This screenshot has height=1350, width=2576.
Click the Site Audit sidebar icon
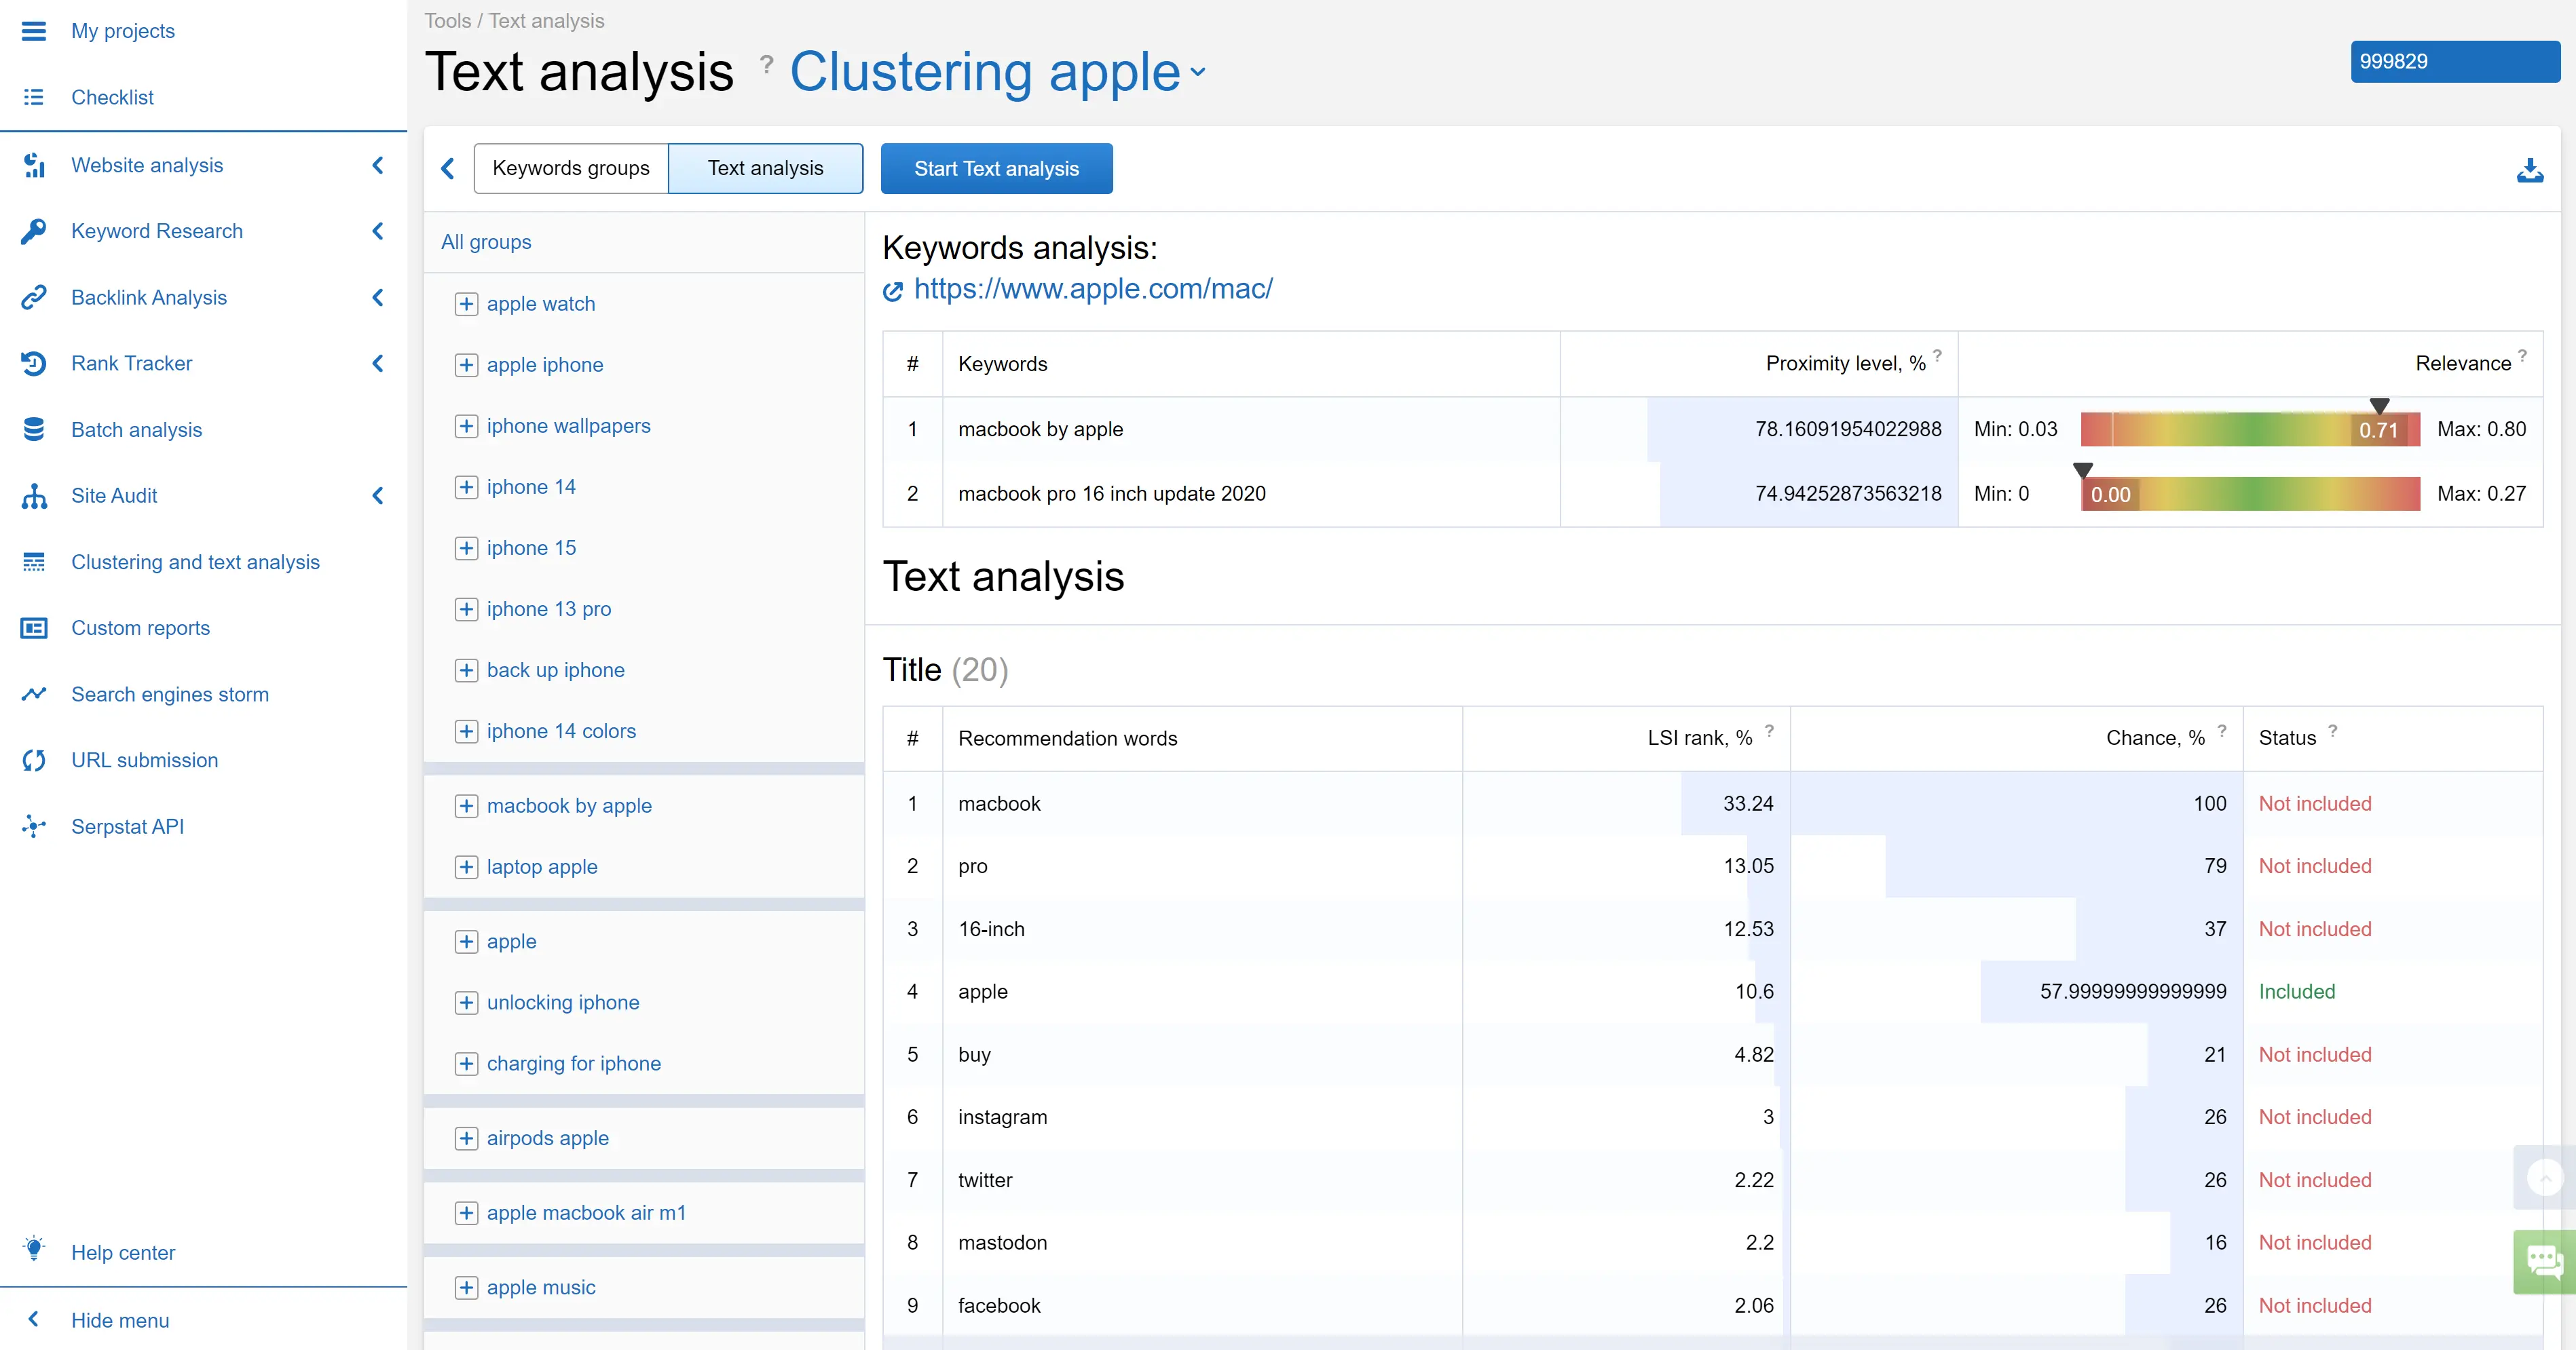click(x=33, y=496)
